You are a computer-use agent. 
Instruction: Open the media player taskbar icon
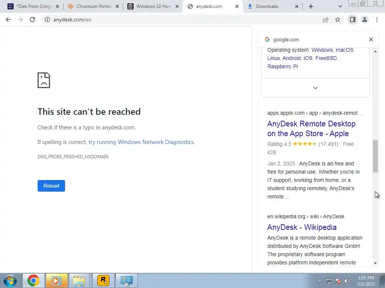point(56,280)
